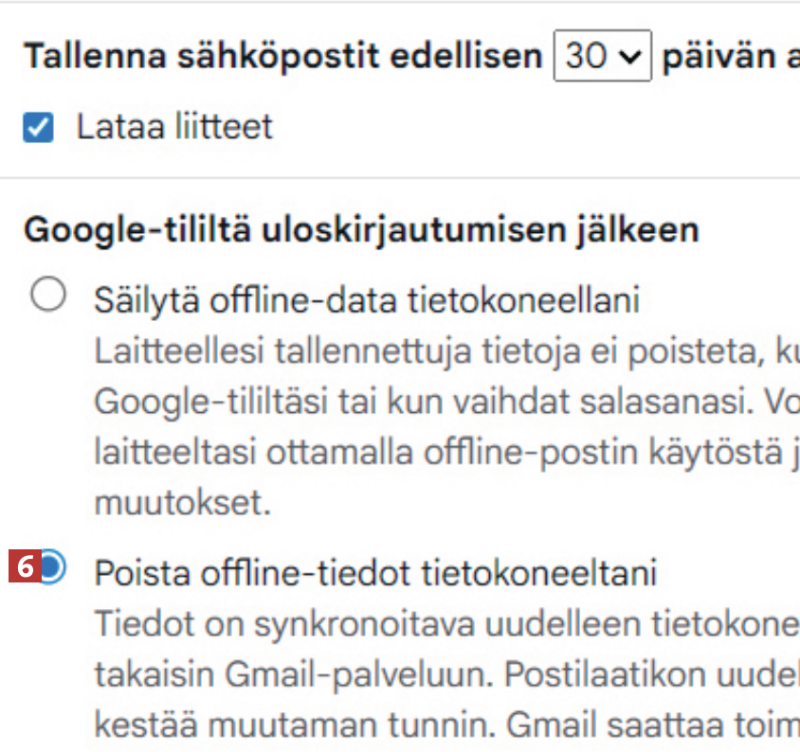
Task: Click the line starting kestää muutaman tunnin
Action: (x=445, y=724)
